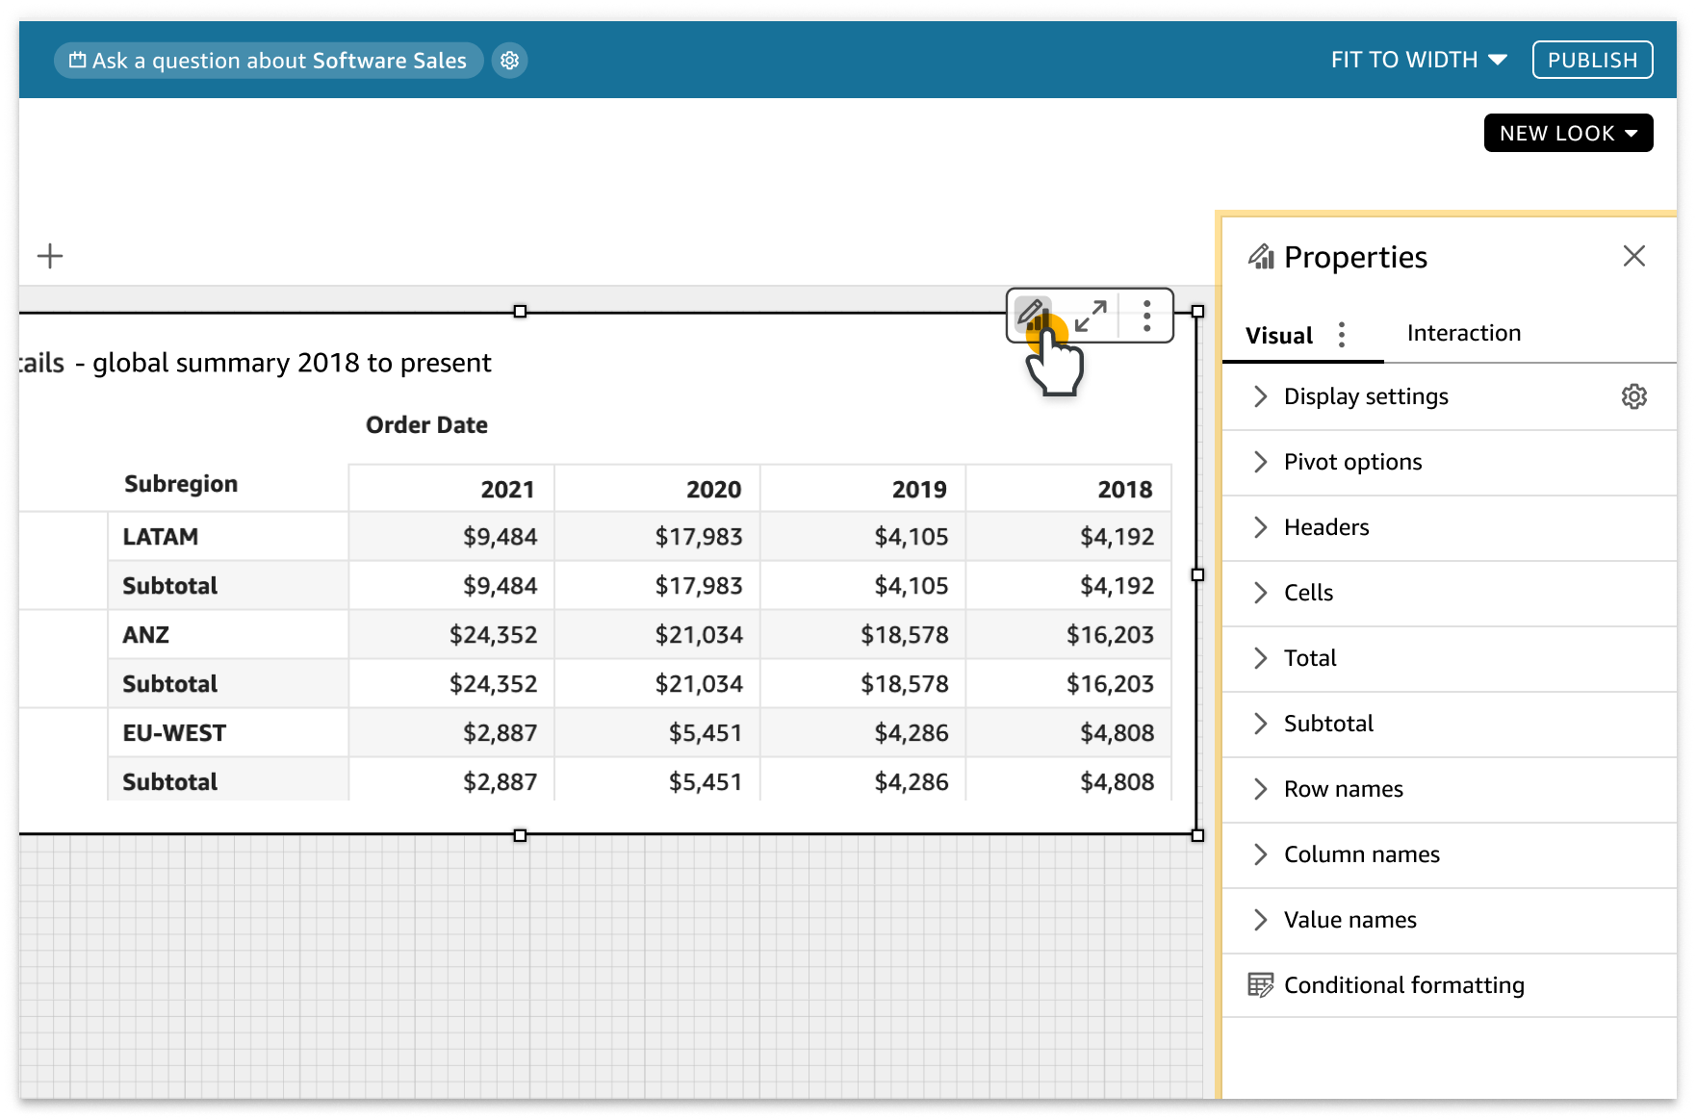The width and height of the screenshot is (1696, 1120).
Task: Click the EU-WEST 2018 value $4,808
Action: (1118, 733)
